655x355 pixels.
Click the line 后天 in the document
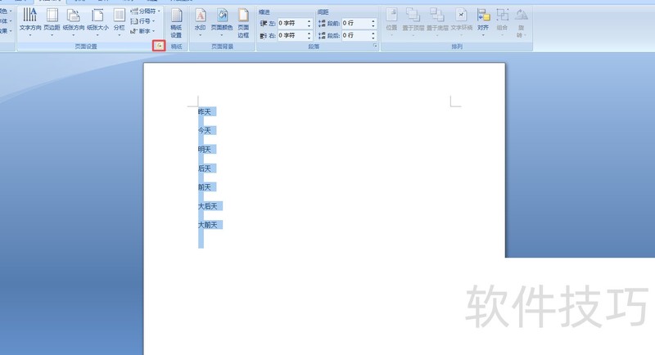pyautogui.click(x=204, y=169)
